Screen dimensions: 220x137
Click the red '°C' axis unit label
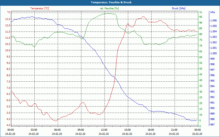[x=9, y=12]
